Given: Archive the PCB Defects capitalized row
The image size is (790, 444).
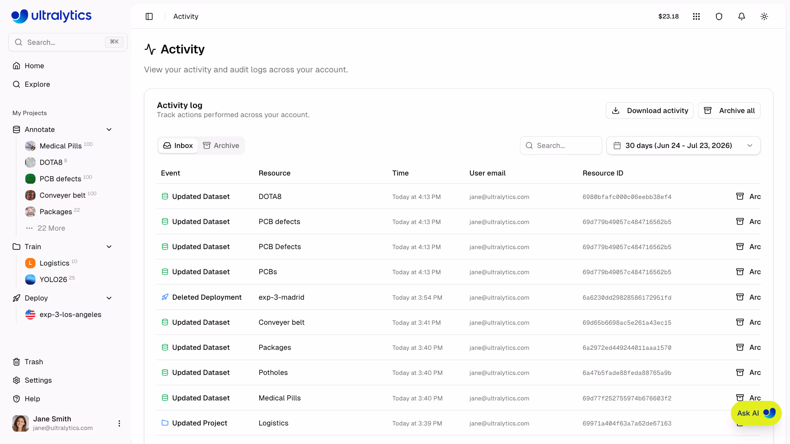Looking at the screenshot, I should pyautogui.click(x=748, y=247).
